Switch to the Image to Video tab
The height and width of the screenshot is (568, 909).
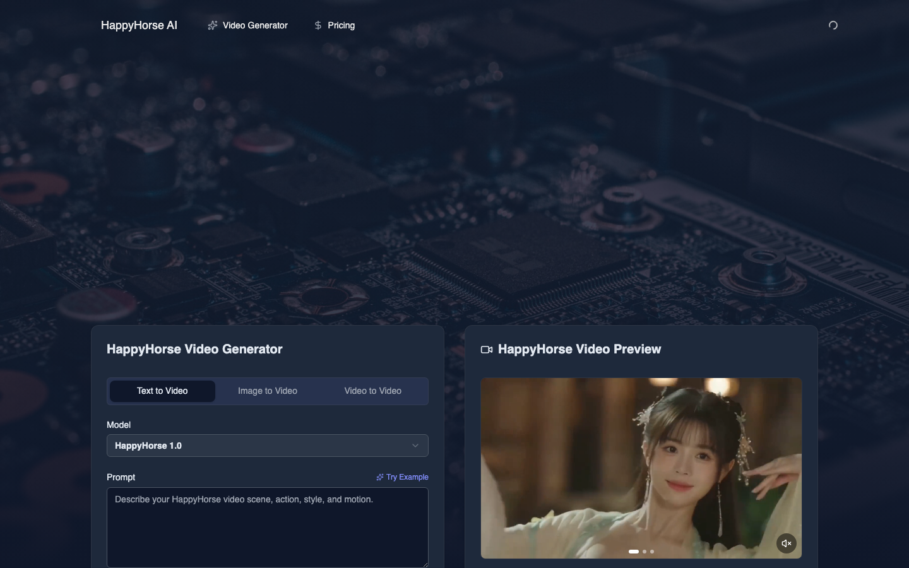268,391
